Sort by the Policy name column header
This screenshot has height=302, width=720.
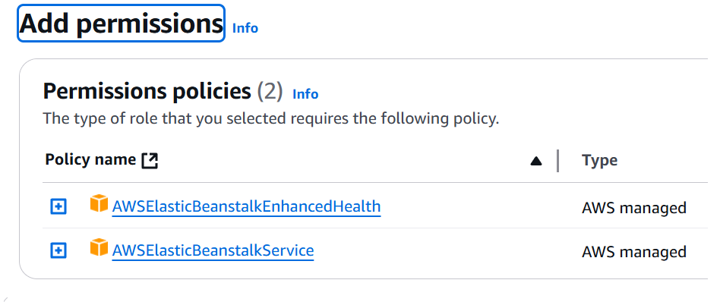90,159
